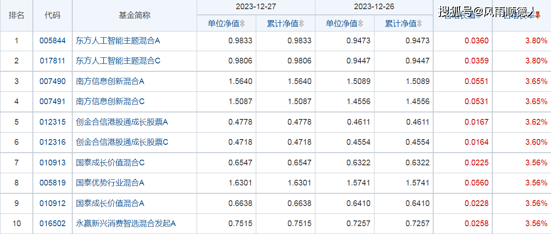The height and width of the screenshot is (234, 551).
Task: Open 永赢新兴消费智选混合发起A fund page
Action: click(x=126, y=224)
